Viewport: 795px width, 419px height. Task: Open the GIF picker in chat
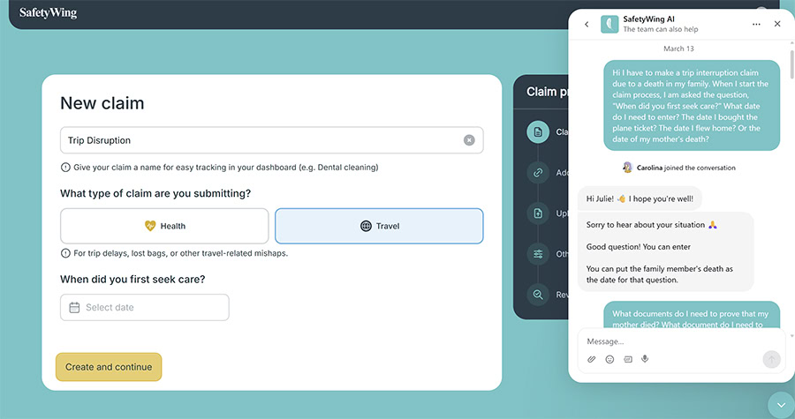628,359
